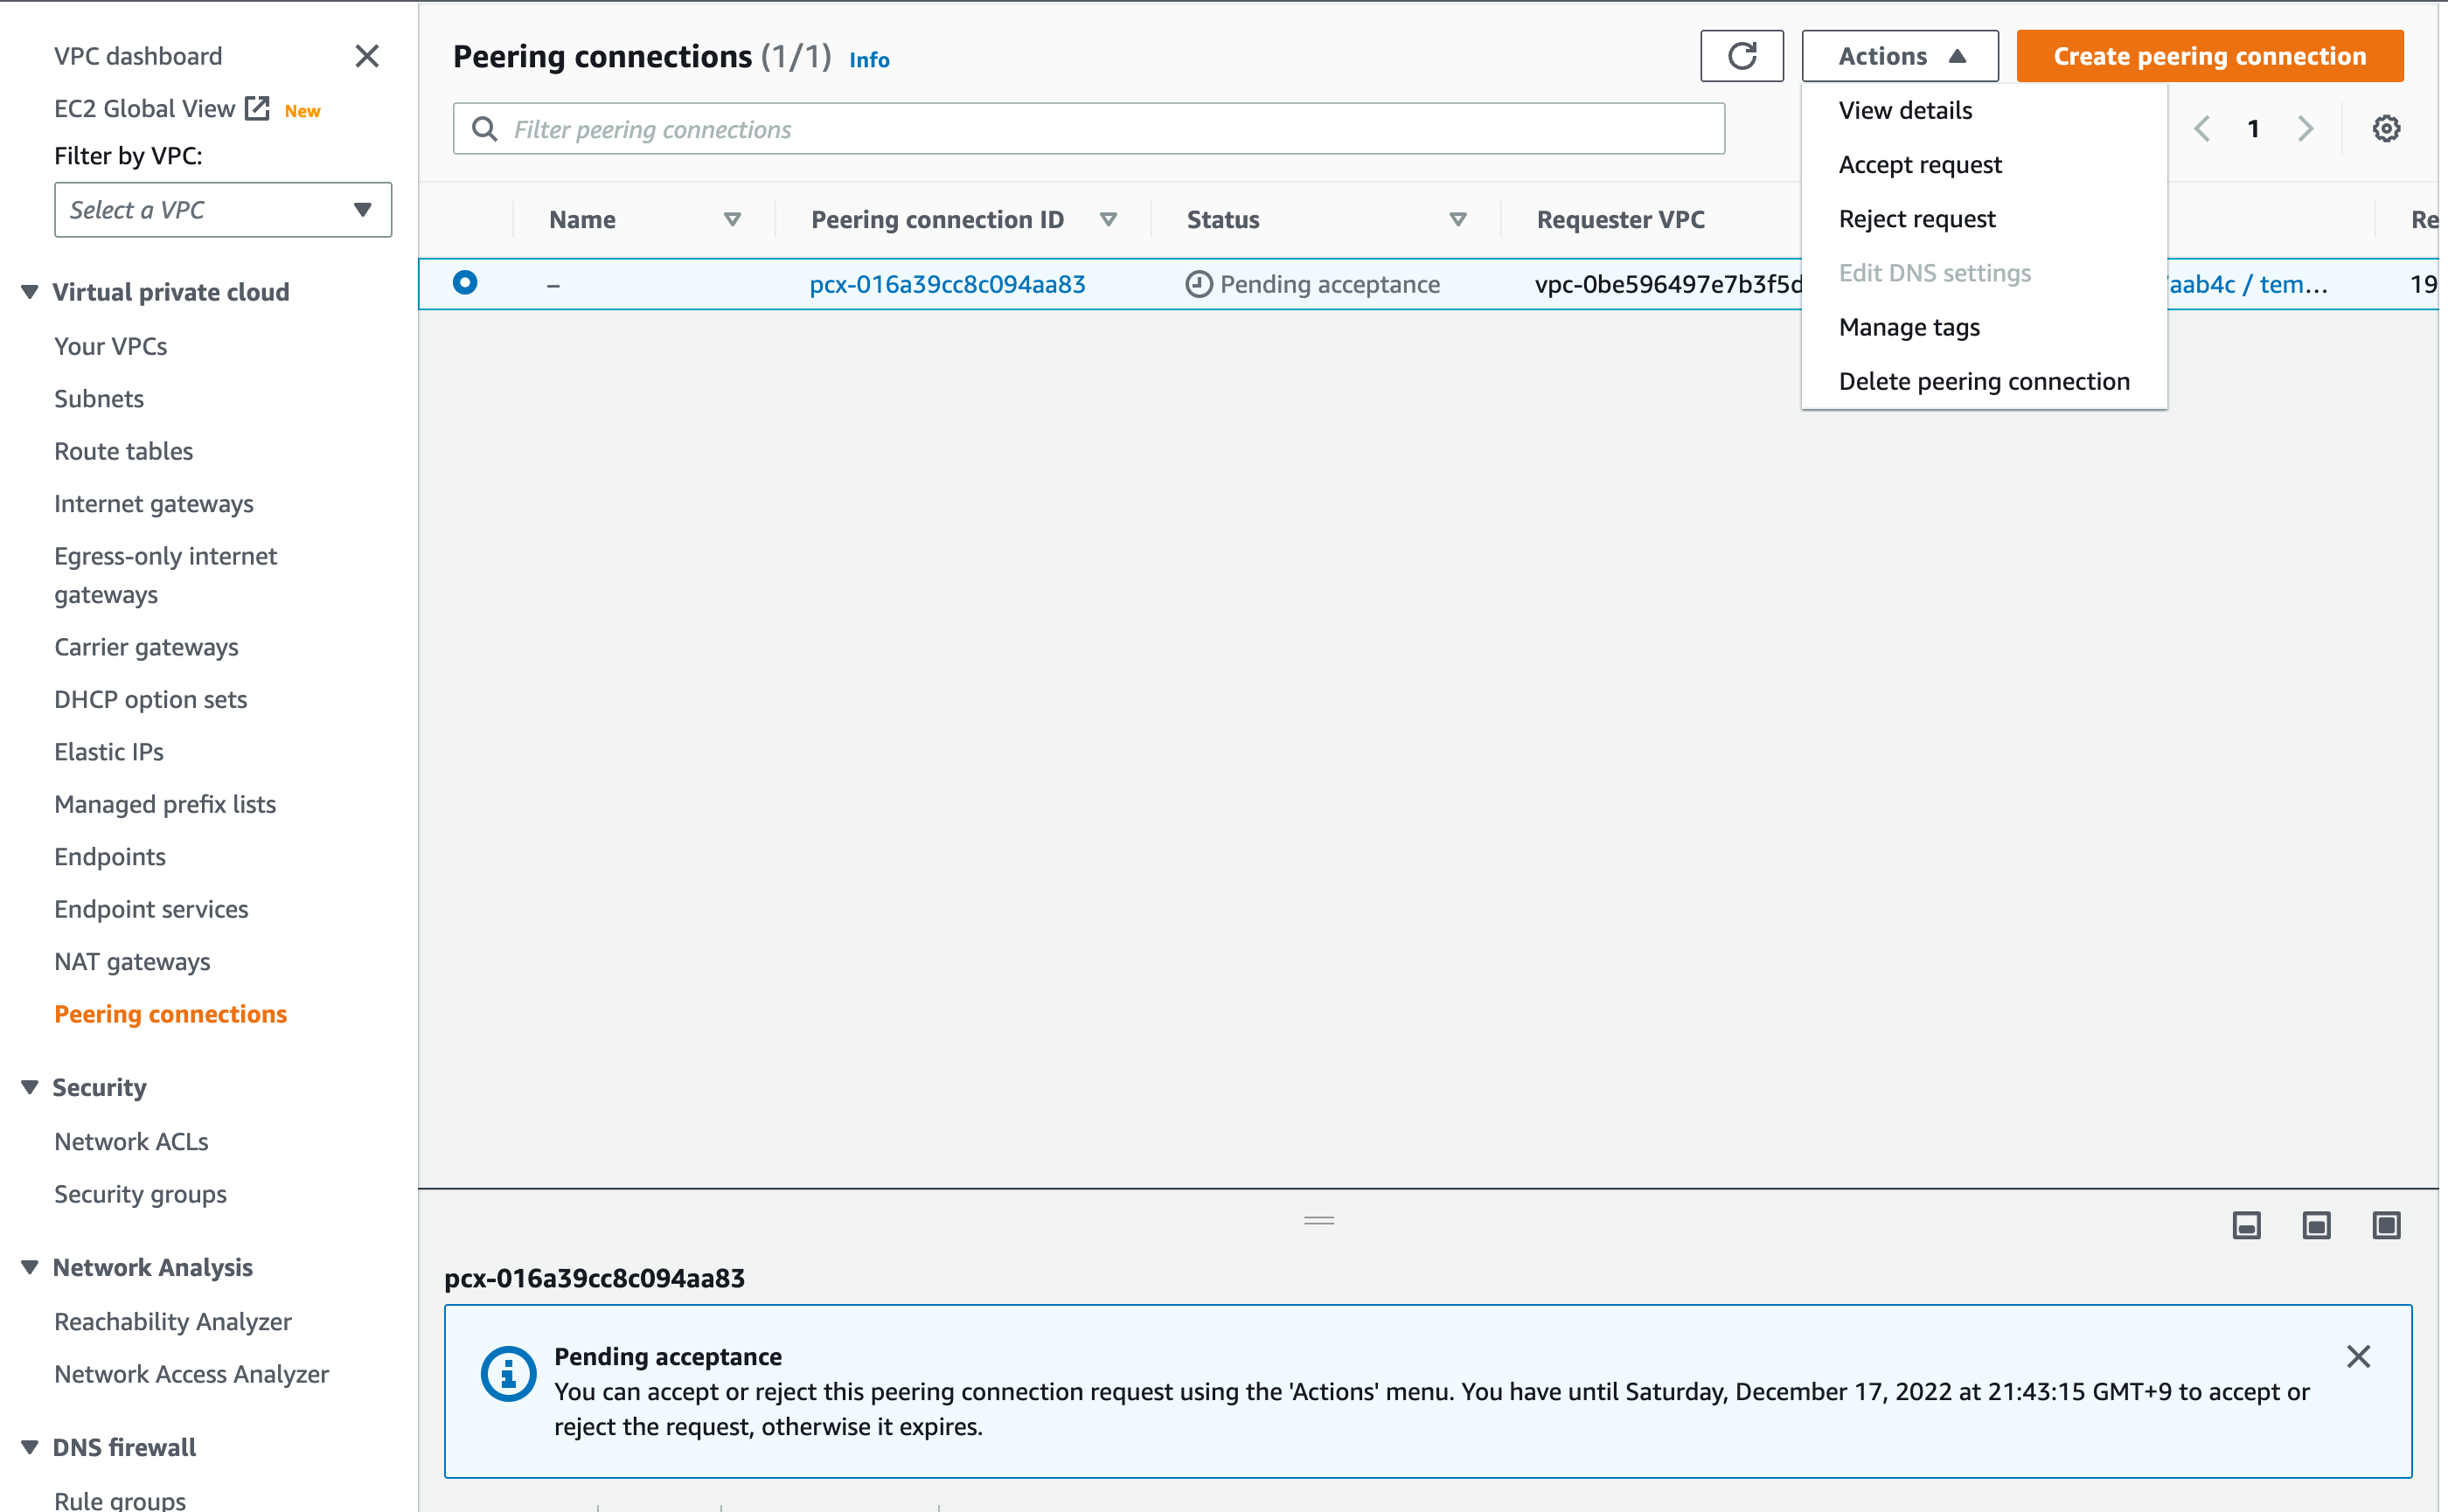This screenshot has width=2448, height=1512.
Task: Select the peering connection row radio button
Action: click(x=465, y=283)
